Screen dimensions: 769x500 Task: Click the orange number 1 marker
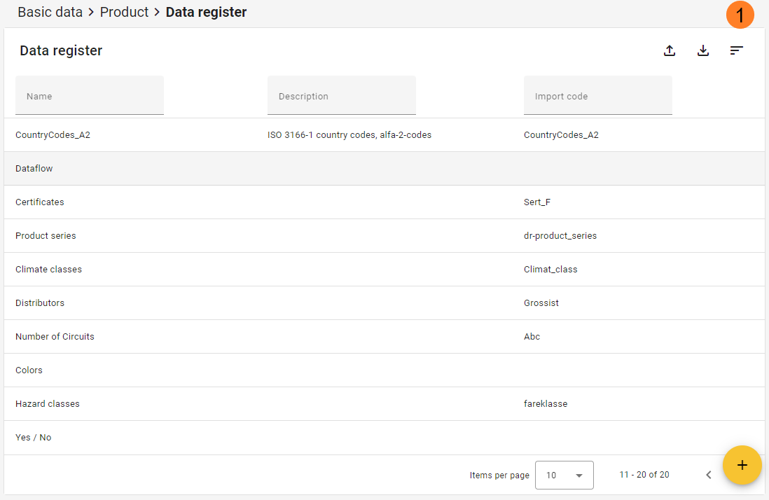(740, 15)
